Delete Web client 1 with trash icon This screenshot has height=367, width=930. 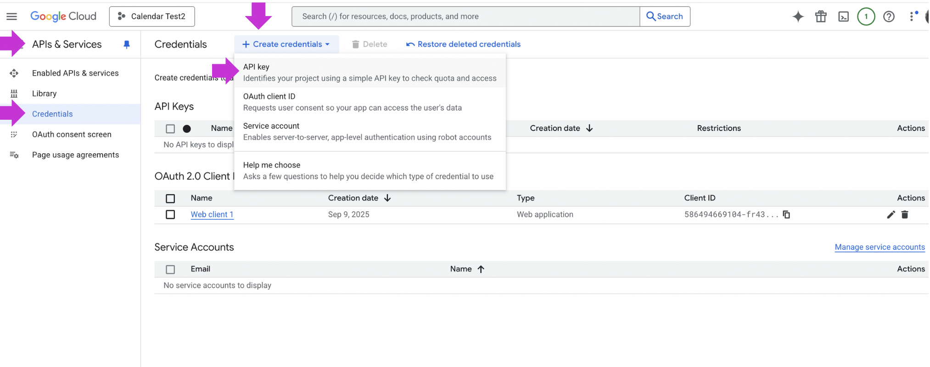(x=905, y=215)
